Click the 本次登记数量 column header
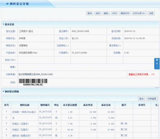 click(70, 105)
